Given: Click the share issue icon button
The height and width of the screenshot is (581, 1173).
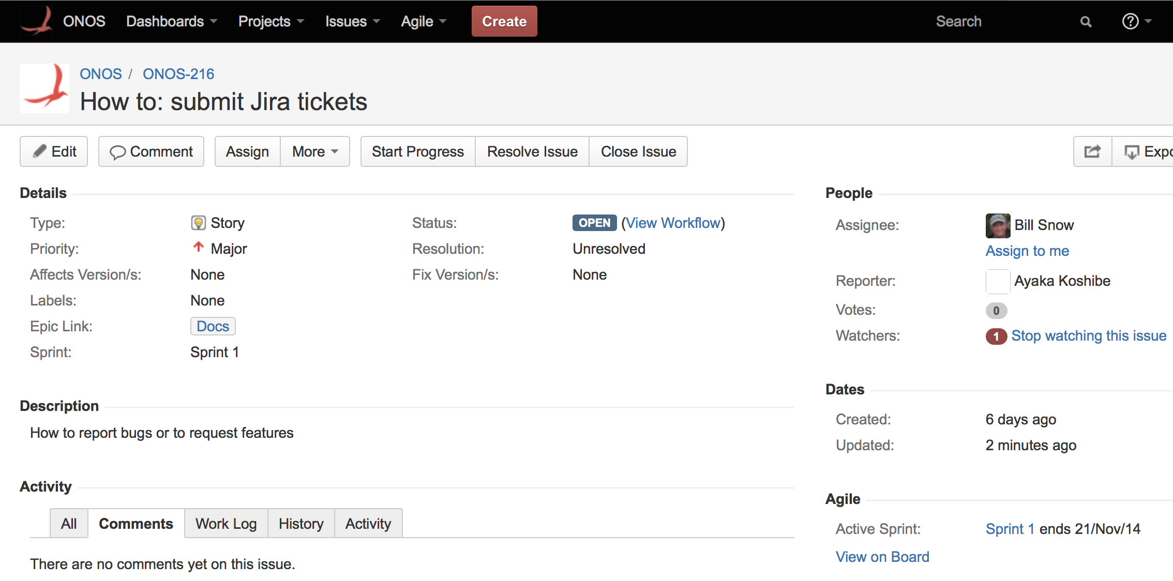Looking at the screenshot, I should tap(1092, 151).
